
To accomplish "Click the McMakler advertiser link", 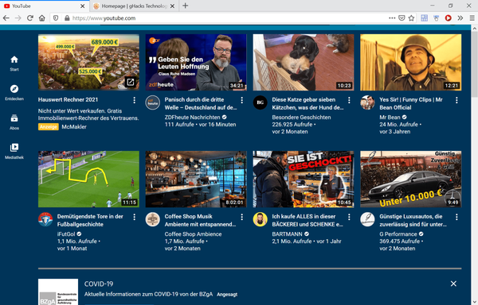I will [74, 126].
